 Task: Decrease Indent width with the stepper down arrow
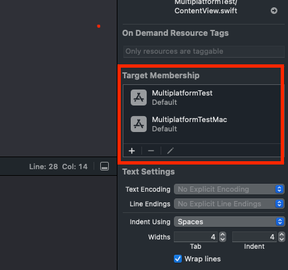pyautogui.click(x=281, y=239)
